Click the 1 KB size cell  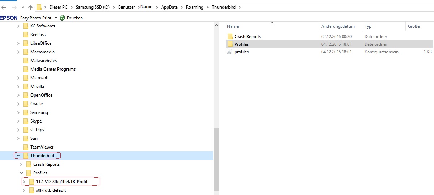428,52
